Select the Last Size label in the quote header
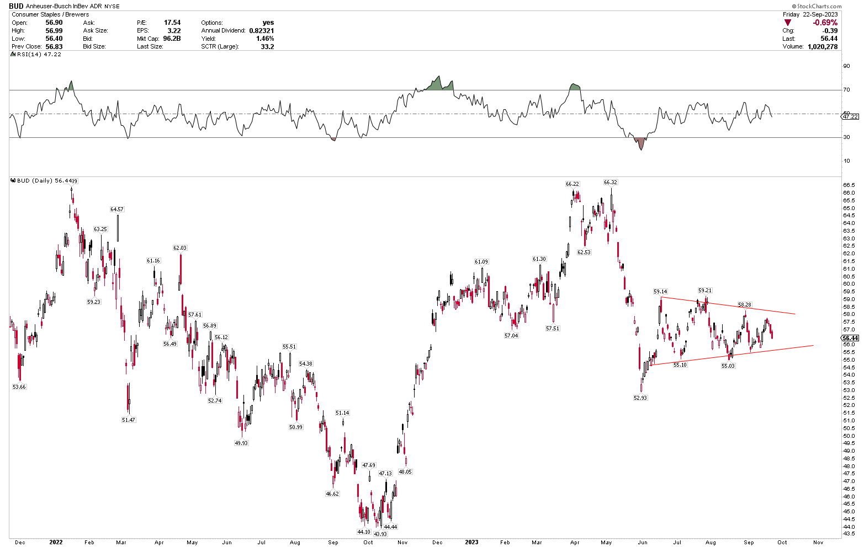The width and height of the screenshot is (864, 547). pos(150,46)
